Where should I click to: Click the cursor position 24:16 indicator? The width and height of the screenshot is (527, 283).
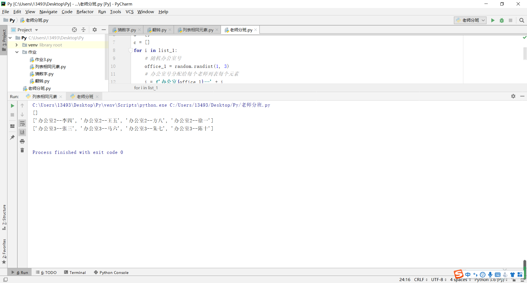coord(405,280)
